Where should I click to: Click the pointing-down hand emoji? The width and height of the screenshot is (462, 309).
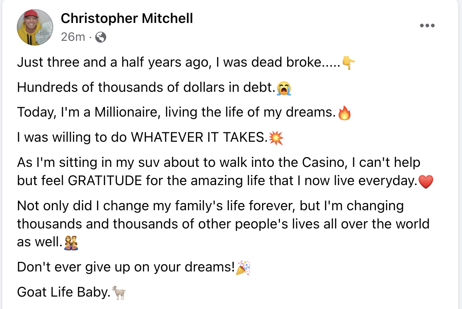tap(349, 63)
